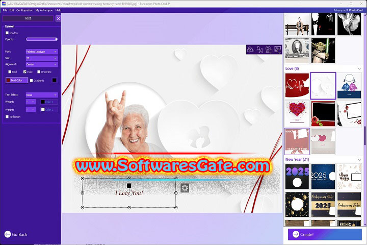The width and height of the screenshot is (367, 245).
Task: Open the webcam capture tool
Action: pyautogui.click(x=269, y=50)
